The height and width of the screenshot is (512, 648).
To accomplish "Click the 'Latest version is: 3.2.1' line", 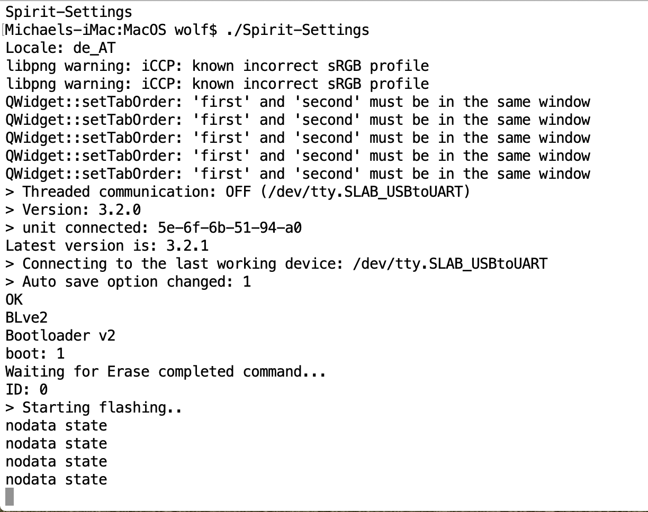I will [x=107, y=246].
